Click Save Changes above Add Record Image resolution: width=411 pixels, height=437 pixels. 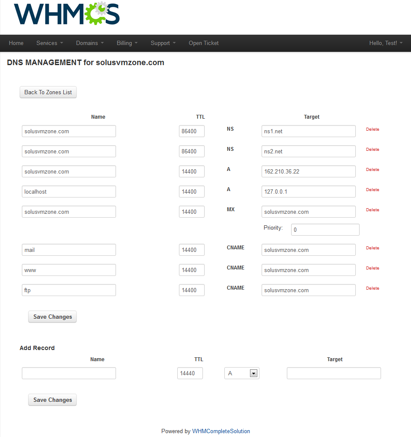pyautogui.click(x=52, y=317)
